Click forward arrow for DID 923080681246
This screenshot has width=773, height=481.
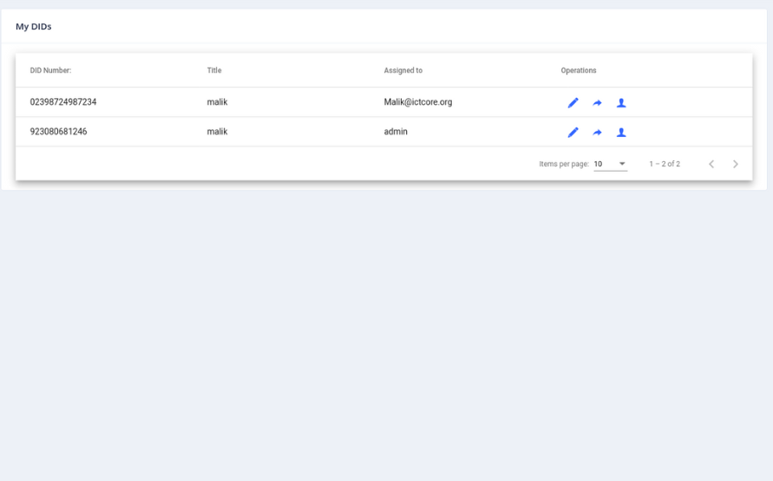tap(597, 133)
